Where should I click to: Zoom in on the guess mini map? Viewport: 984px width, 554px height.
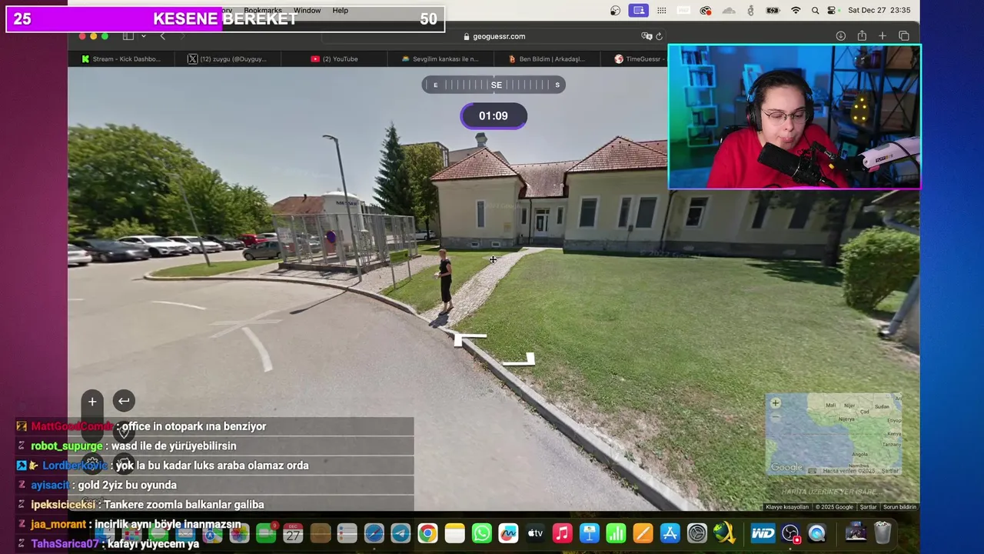click(776, 403)
